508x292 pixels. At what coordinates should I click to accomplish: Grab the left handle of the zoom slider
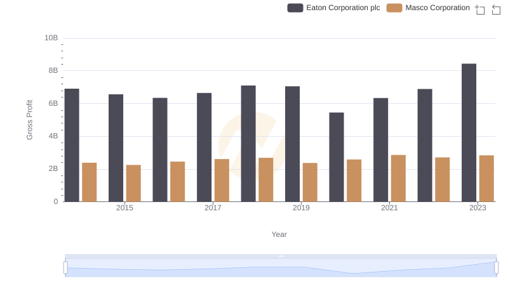(x=65, y=268)
